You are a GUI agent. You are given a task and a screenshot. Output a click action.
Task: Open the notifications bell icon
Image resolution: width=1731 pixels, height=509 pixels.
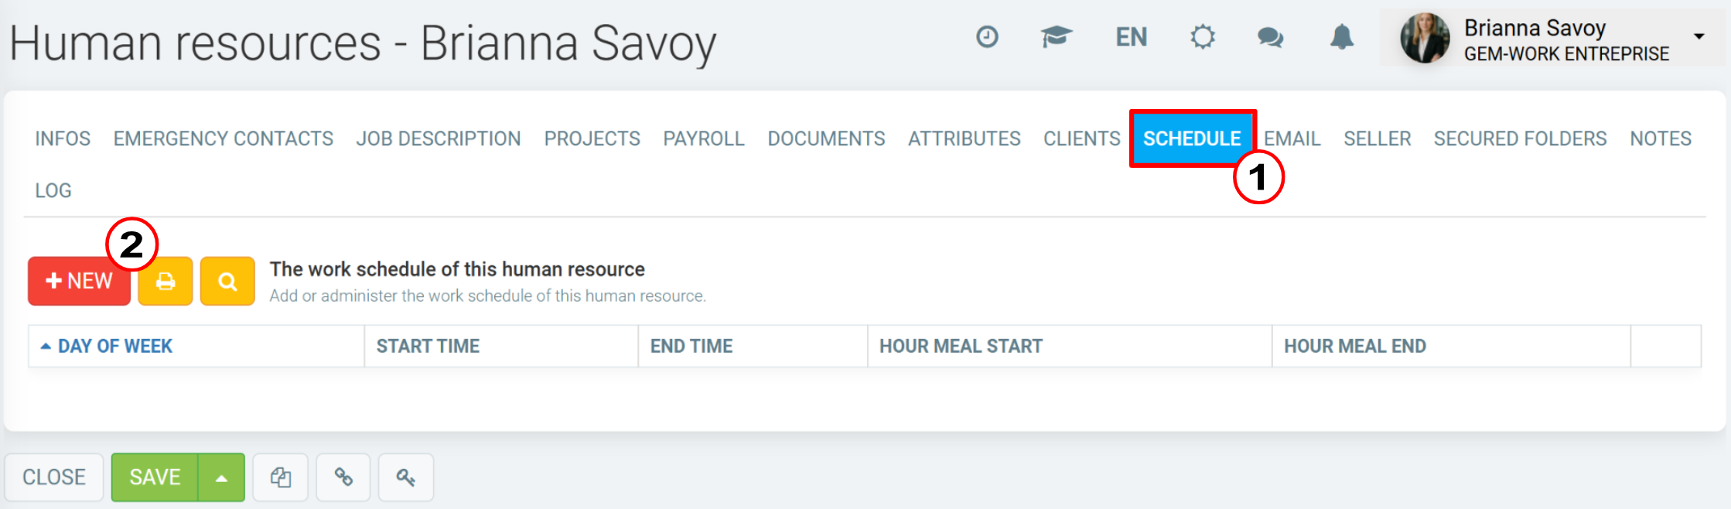pyautogui.click(x=1341, y=36)
